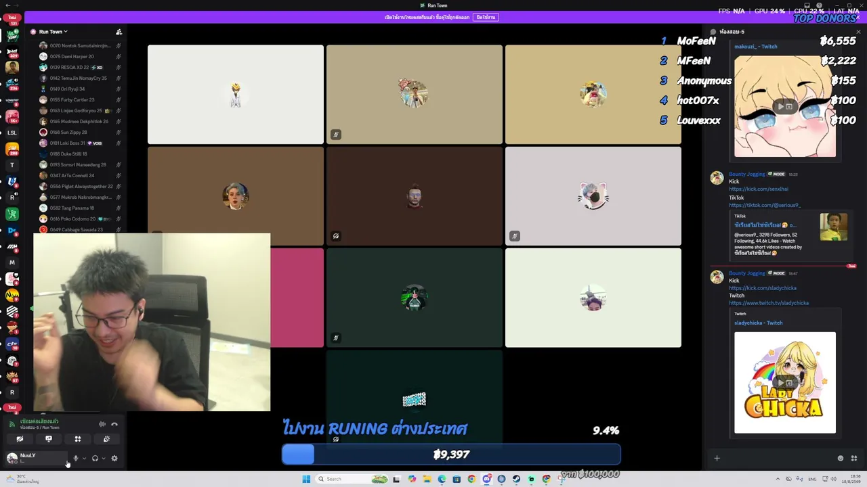
Task: Click the purple banner's ปิดใช้งาน button
Action: (486, 17)
